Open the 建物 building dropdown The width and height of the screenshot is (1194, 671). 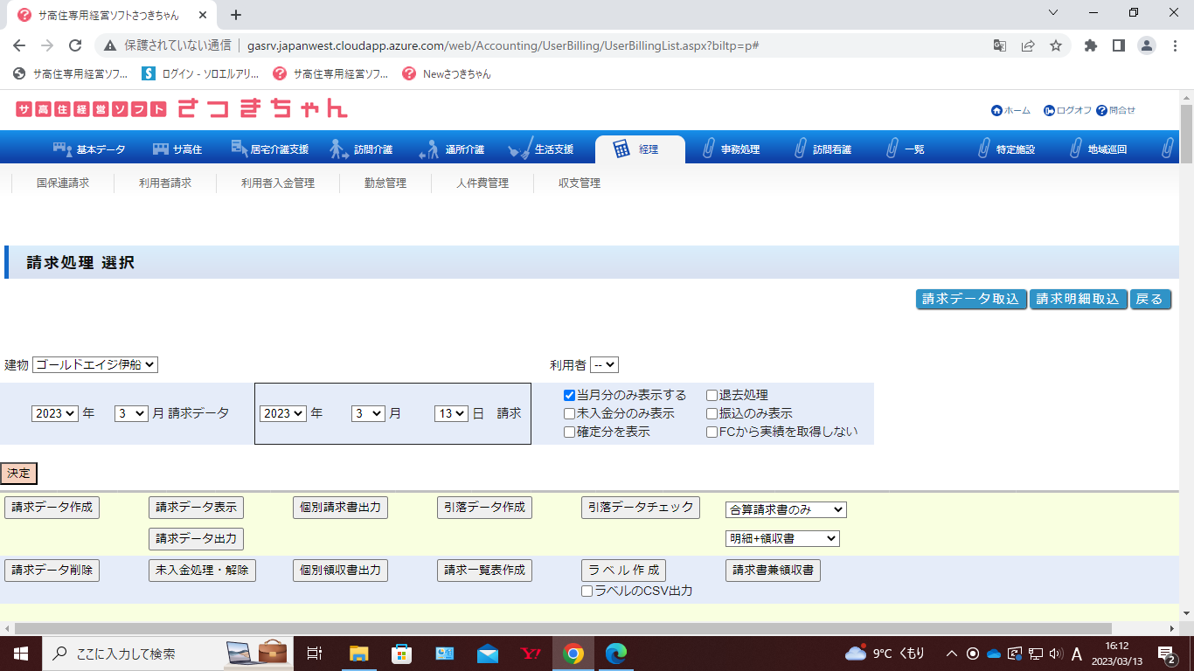(x=94, y=365)
